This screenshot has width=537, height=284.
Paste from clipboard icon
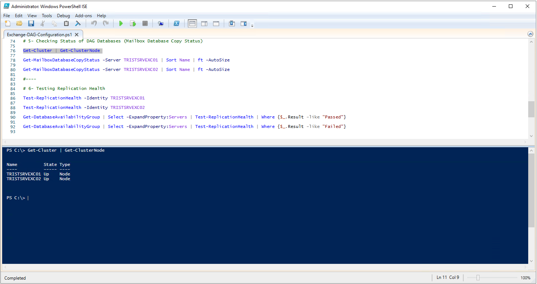(x=66, y=24)
